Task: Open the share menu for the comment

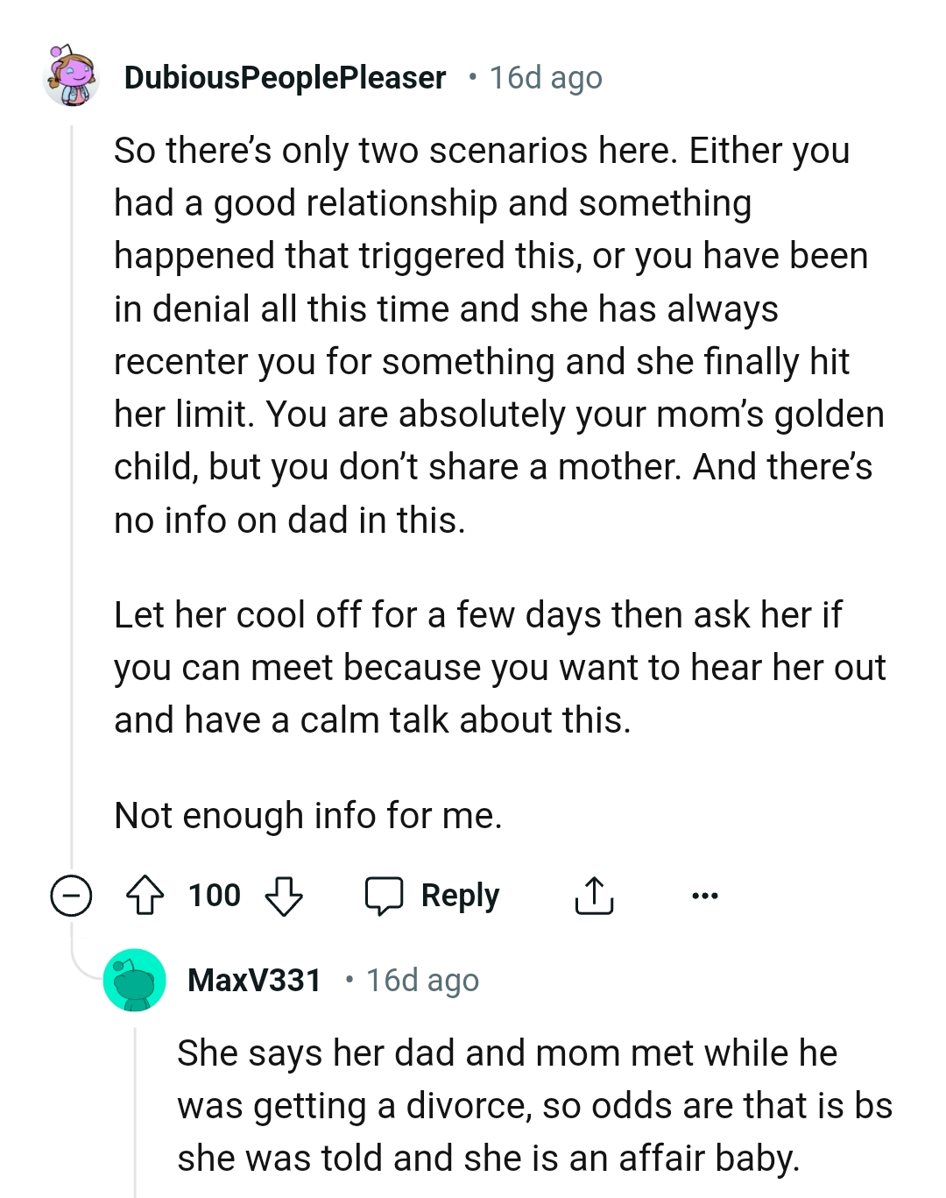Action: click(595, 895)
